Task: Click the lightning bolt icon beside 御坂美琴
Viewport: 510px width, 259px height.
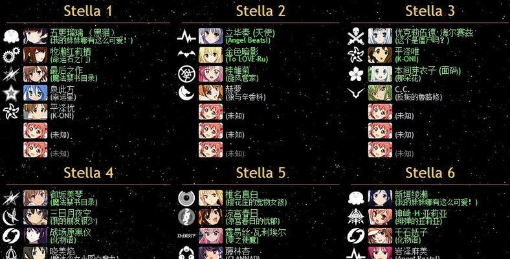Action: click(x=11, y=198)
